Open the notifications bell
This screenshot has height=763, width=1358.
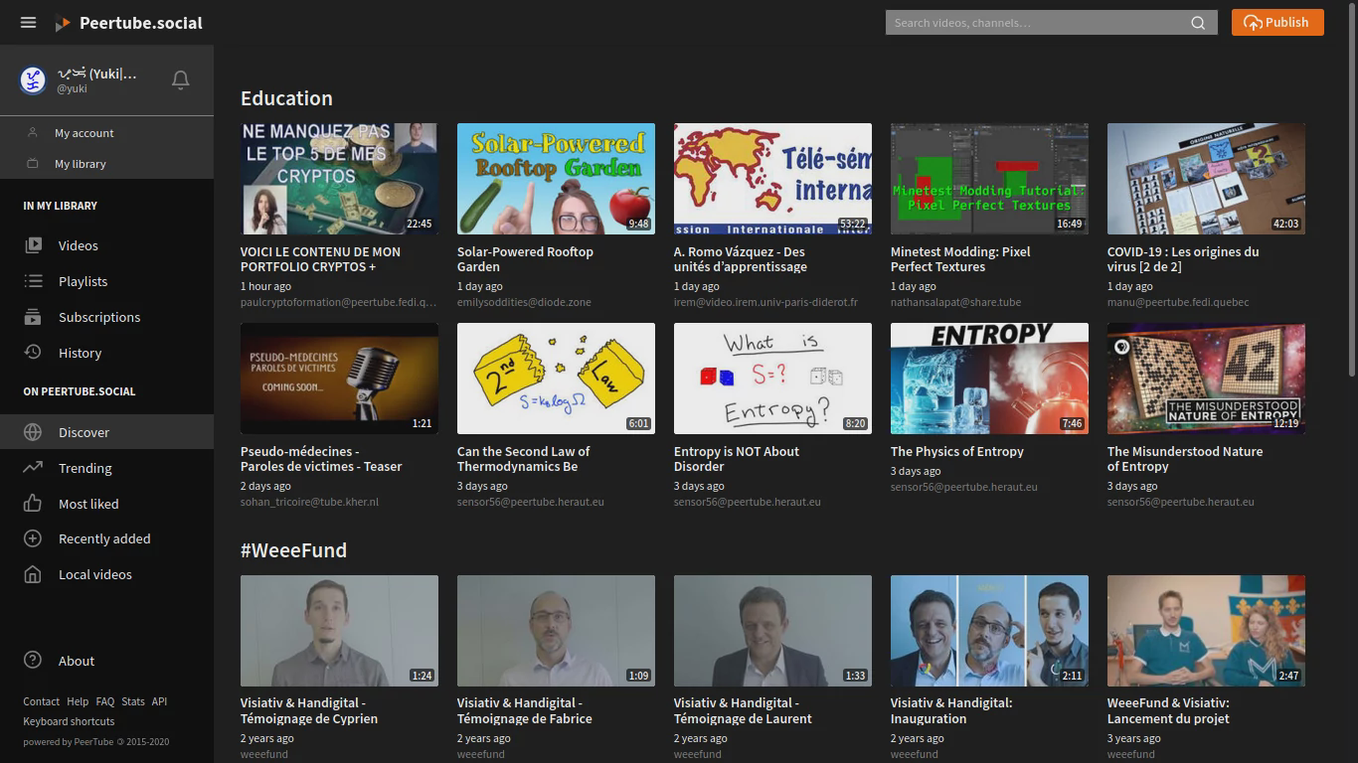coord(180,79)
